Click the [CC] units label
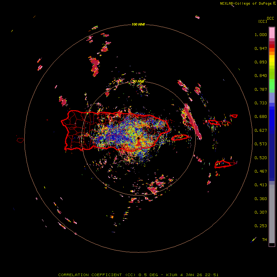Viewport: 277px width, 277px height. (x=263, y=21)
